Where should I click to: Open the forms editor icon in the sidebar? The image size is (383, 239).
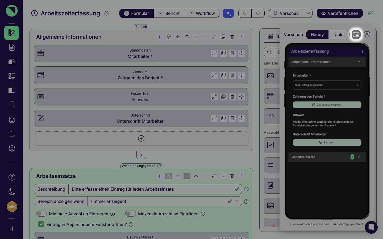click(12, 33)
